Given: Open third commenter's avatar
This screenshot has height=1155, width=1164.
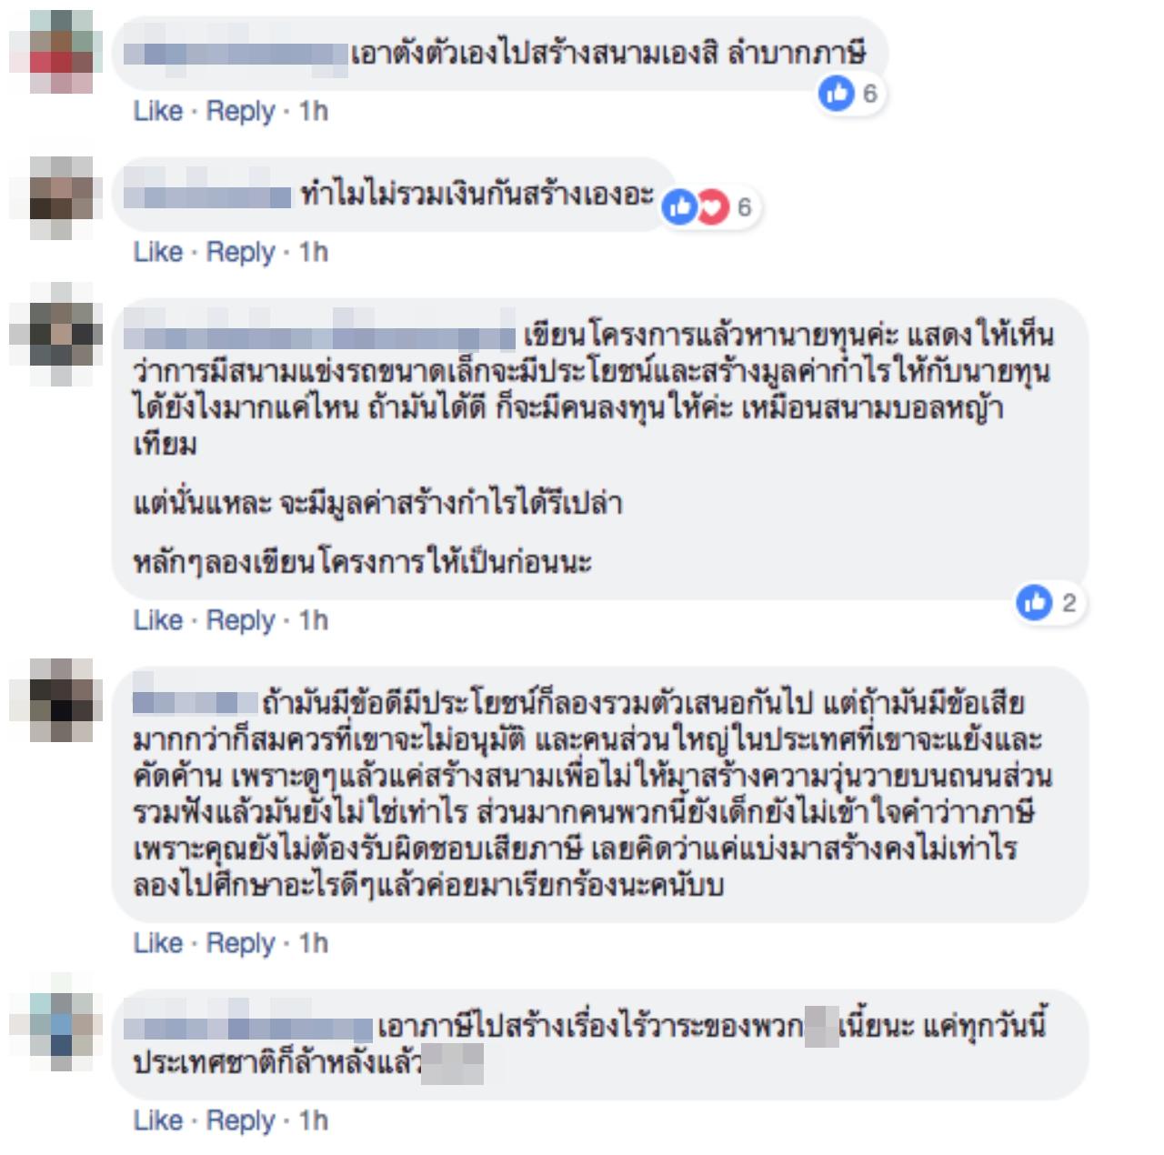Looking at the screenshot, I should coord(51,334).
